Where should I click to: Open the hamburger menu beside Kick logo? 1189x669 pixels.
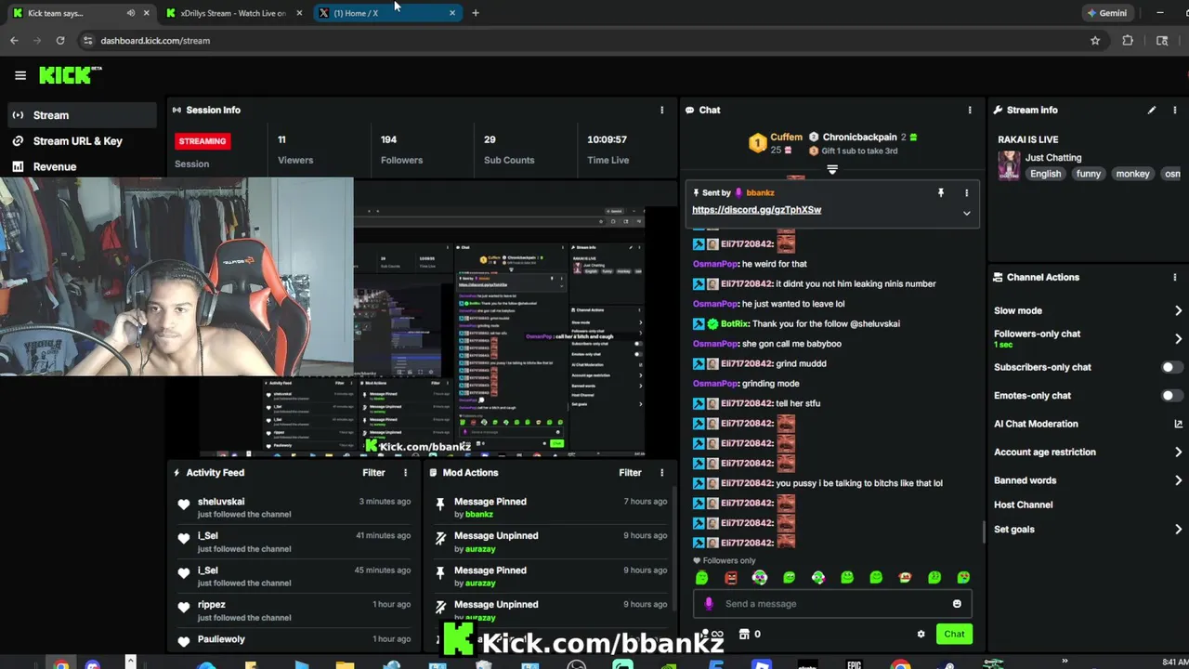pos(20,75)
